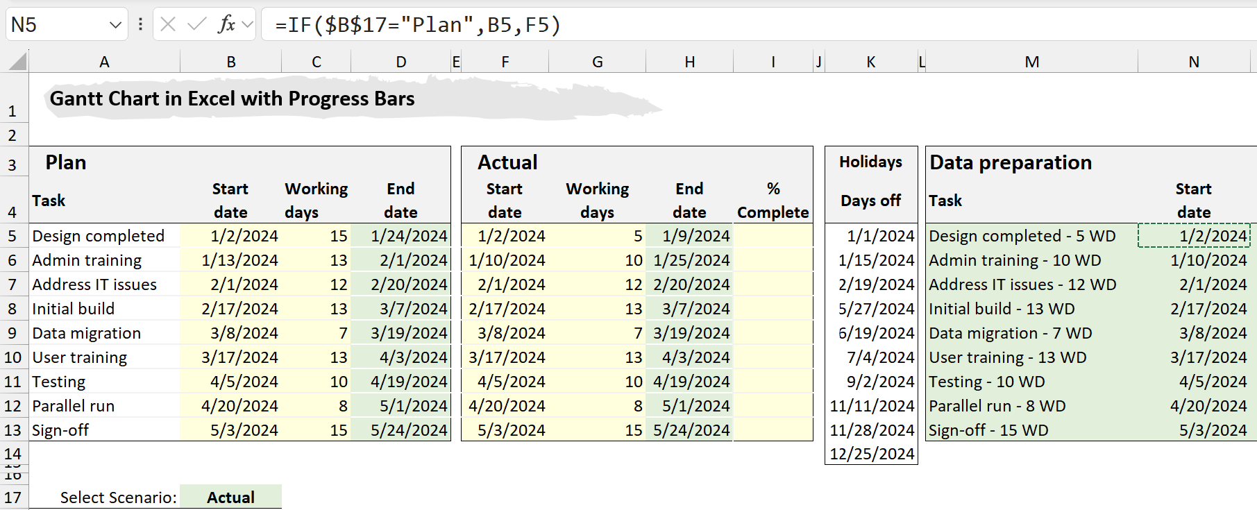Click the 12/25/2024 holiday cell

click(x=871, y=454)
